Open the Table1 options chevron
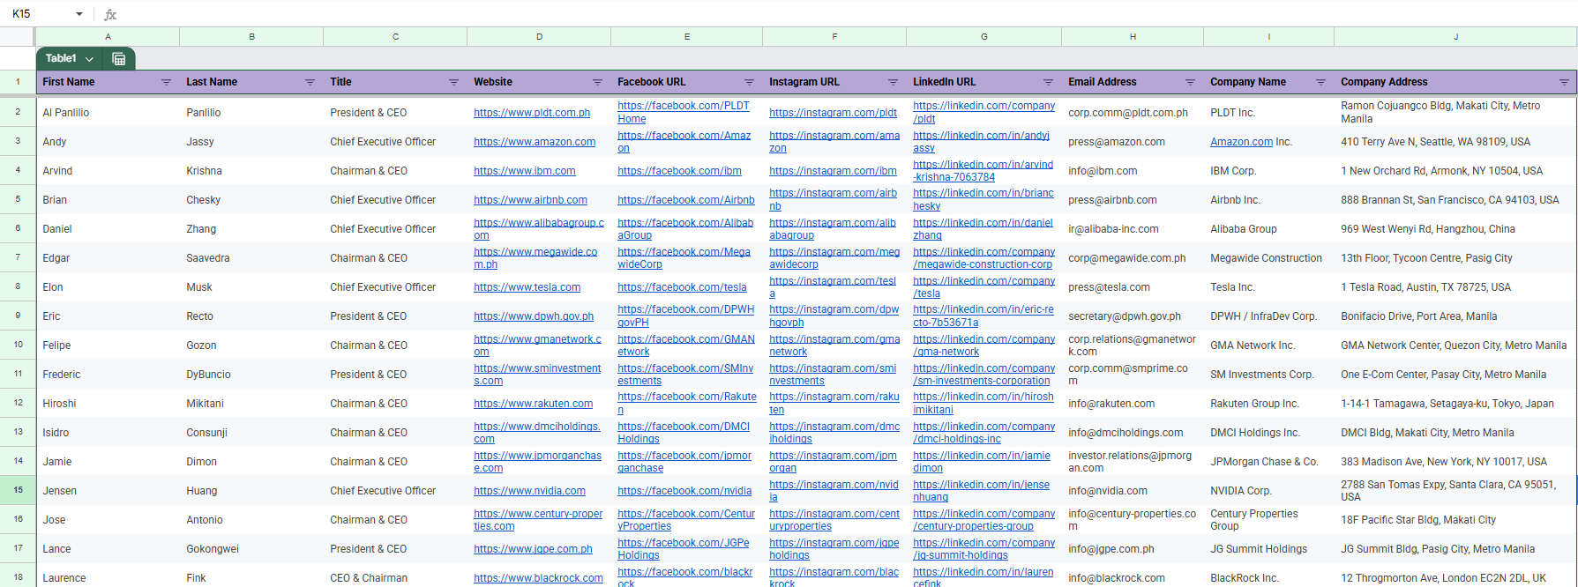1578x587 pixels. 89,59
